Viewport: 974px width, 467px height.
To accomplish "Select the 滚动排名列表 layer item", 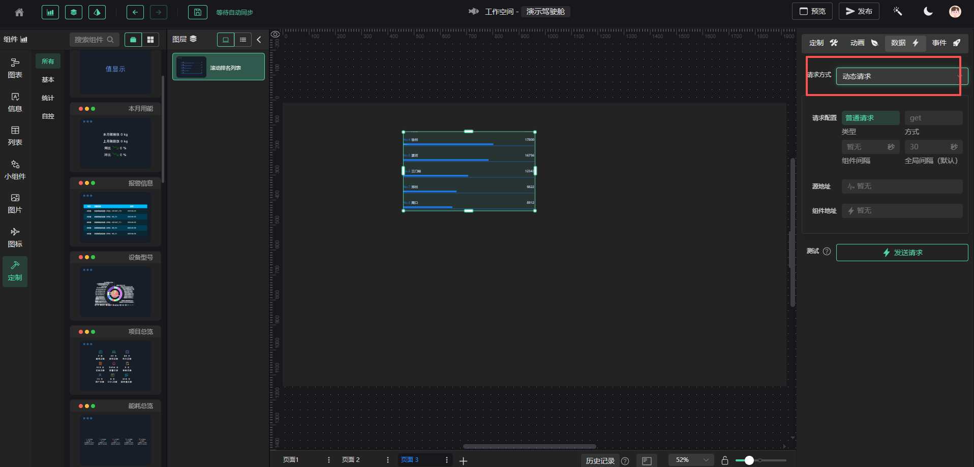I will pos(219,67).
